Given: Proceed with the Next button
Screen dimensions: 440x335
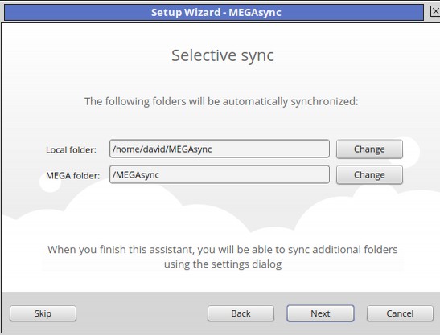Looking at the screenshot, I should pyautogui.click(x=320, y=313).
